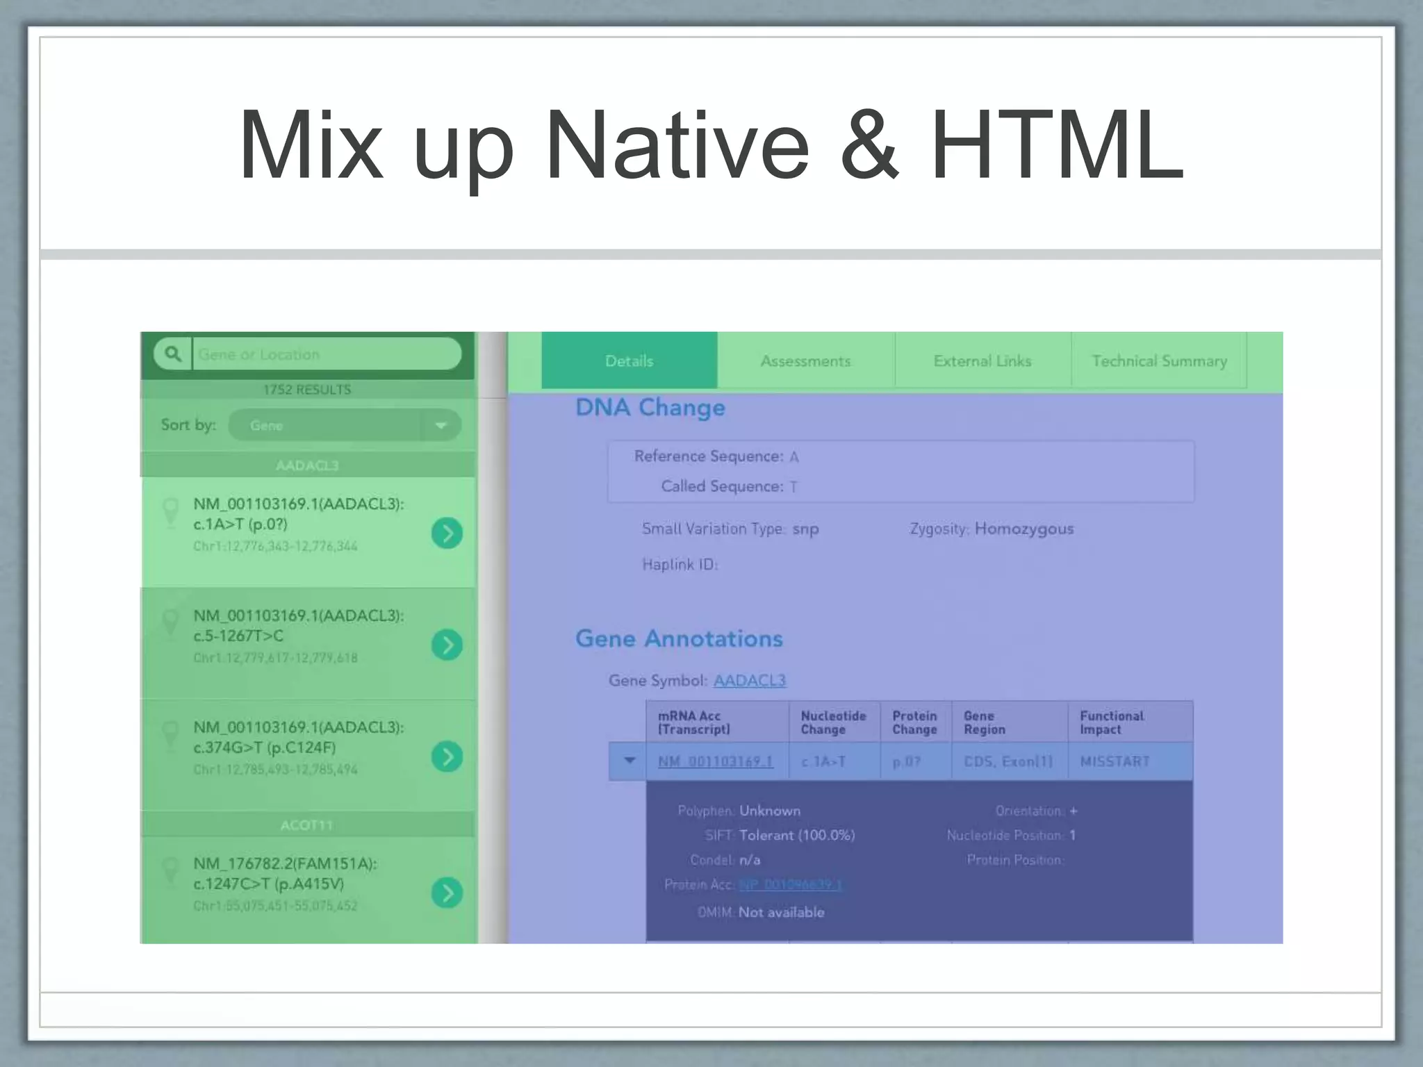Collapse the NM_001103169.1 transcript row
This screenshot has height=1067, width=1423.
[x=630, y=761]
